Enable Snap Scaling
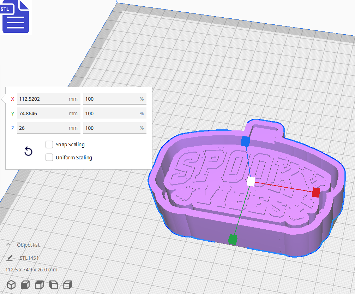 pos(49,144)
